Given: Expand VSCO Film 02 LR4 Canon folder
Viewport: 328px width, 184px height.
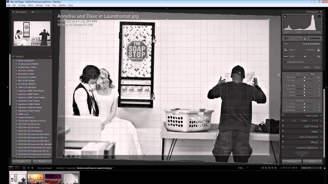Looking at the screenshot, I should click(16, 124).
